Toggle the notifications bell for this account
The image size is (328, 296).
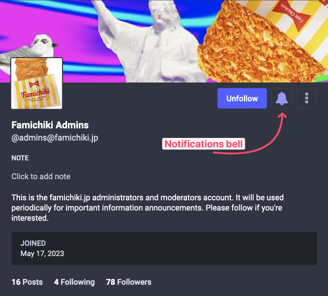[x=281, y=98]
